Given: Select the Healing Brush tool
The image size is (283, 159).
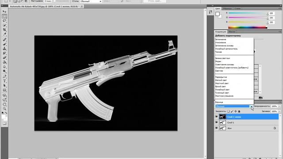Looking at the screenshot, I should [4, 39].
